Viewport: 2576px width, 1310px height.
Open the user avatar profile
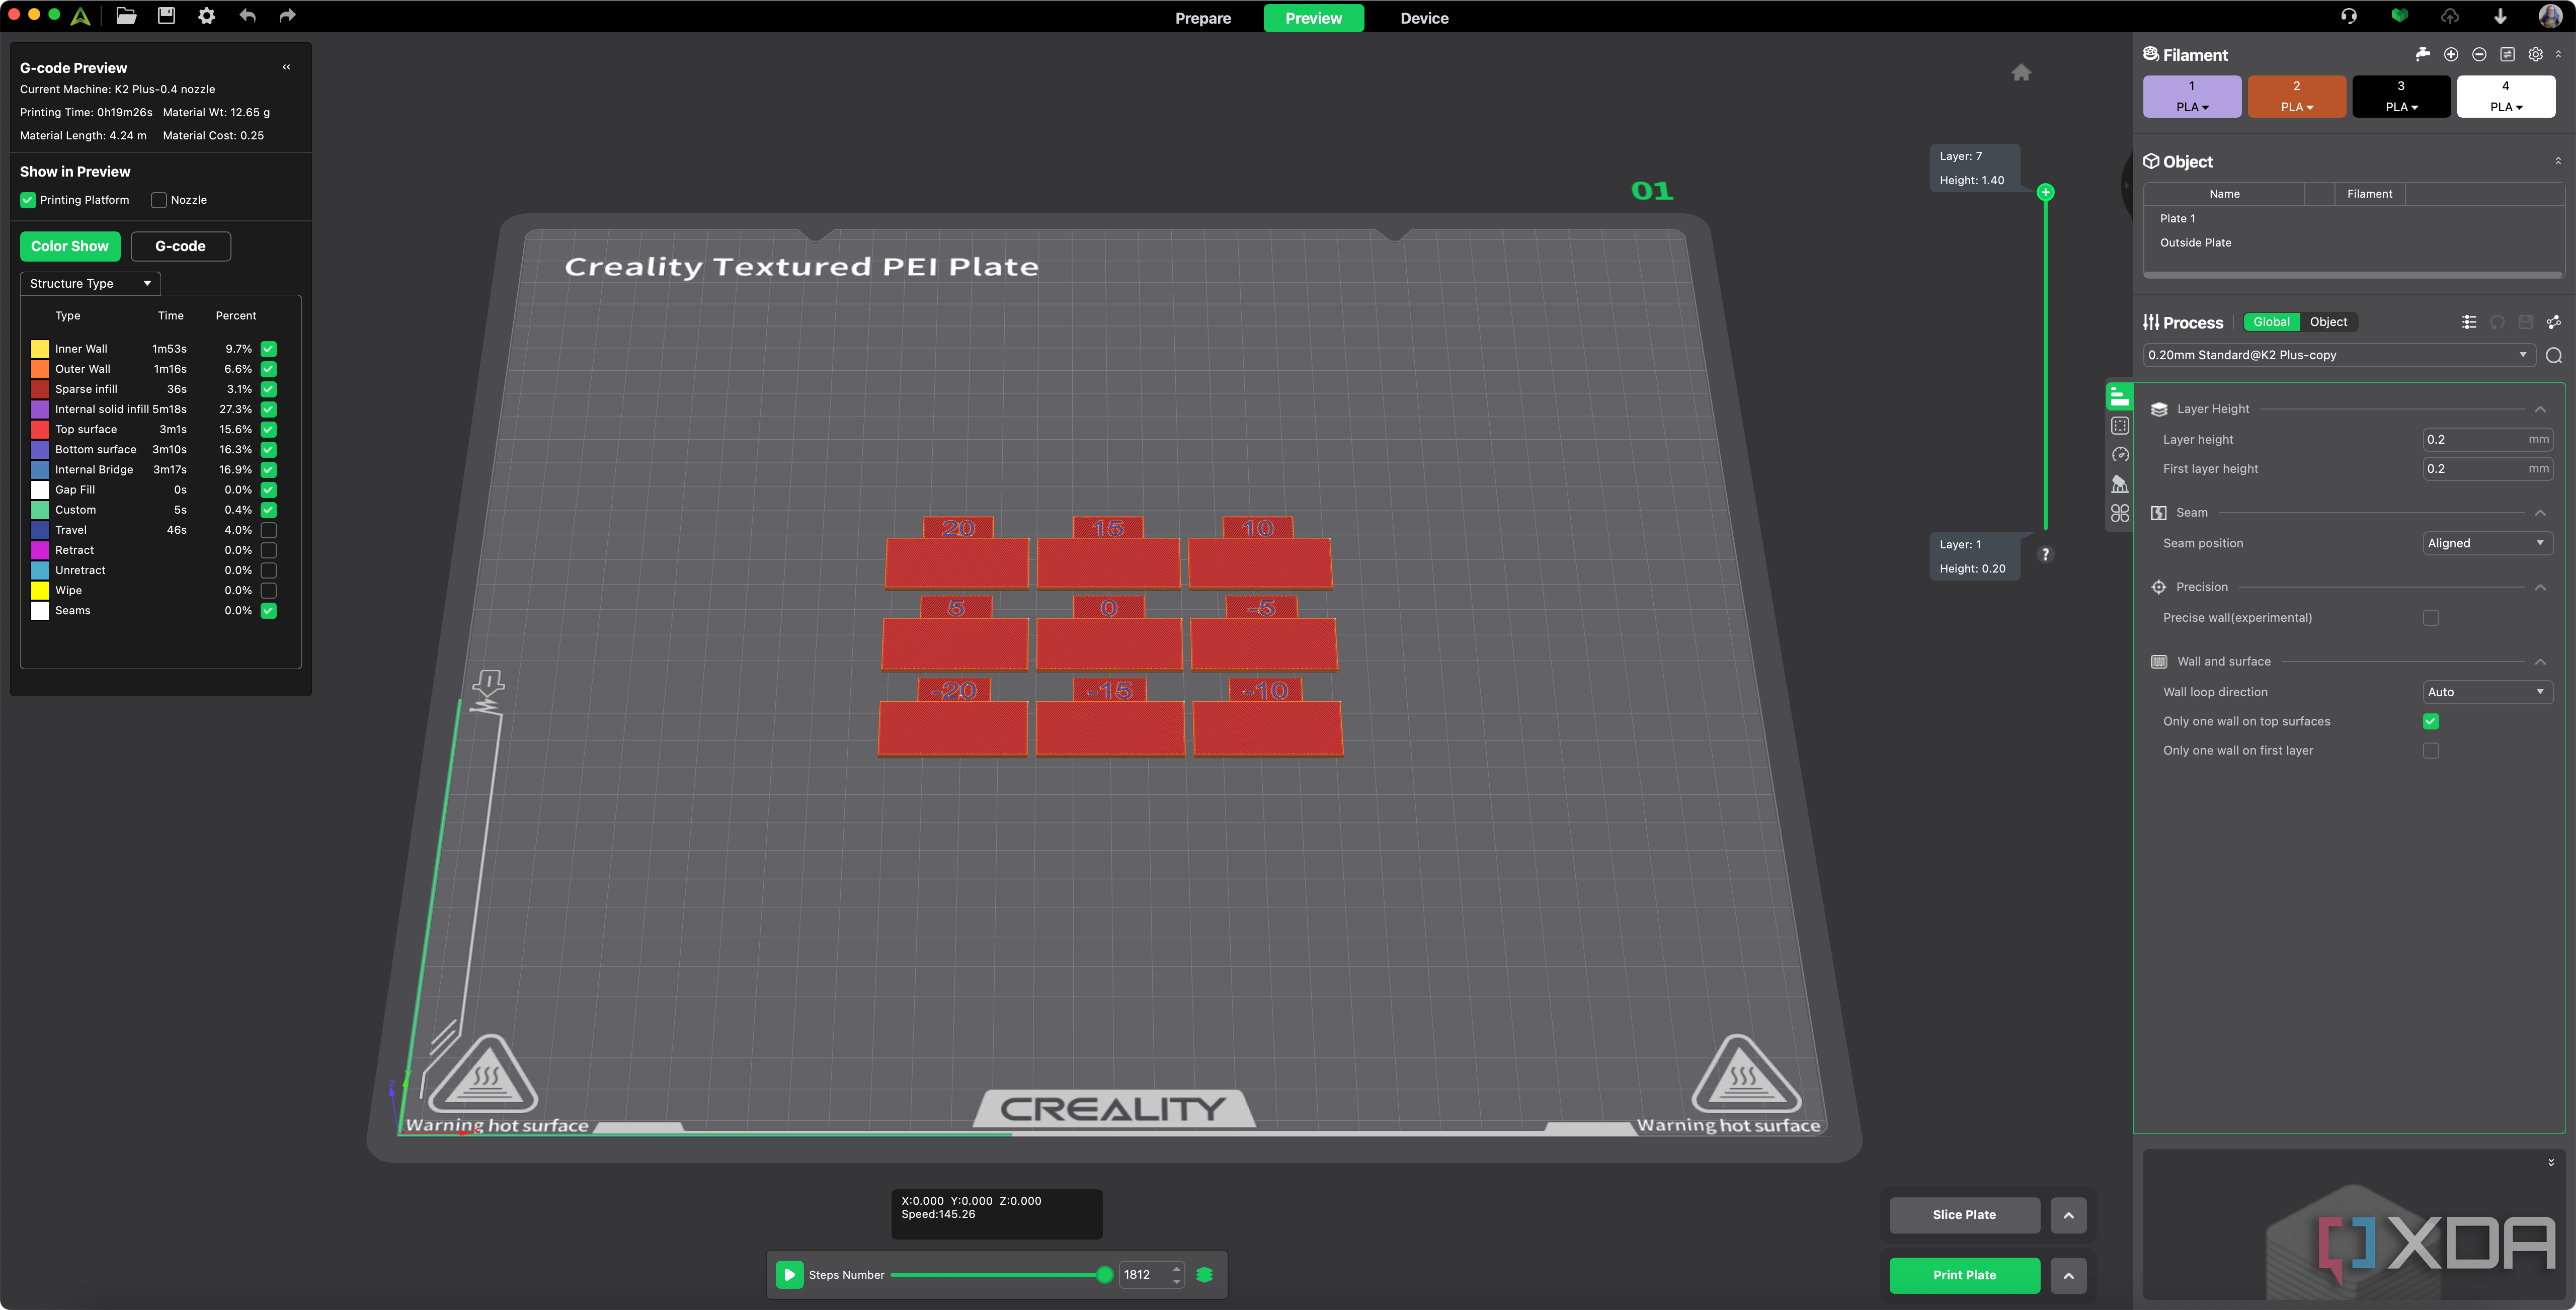(2550, 16)
